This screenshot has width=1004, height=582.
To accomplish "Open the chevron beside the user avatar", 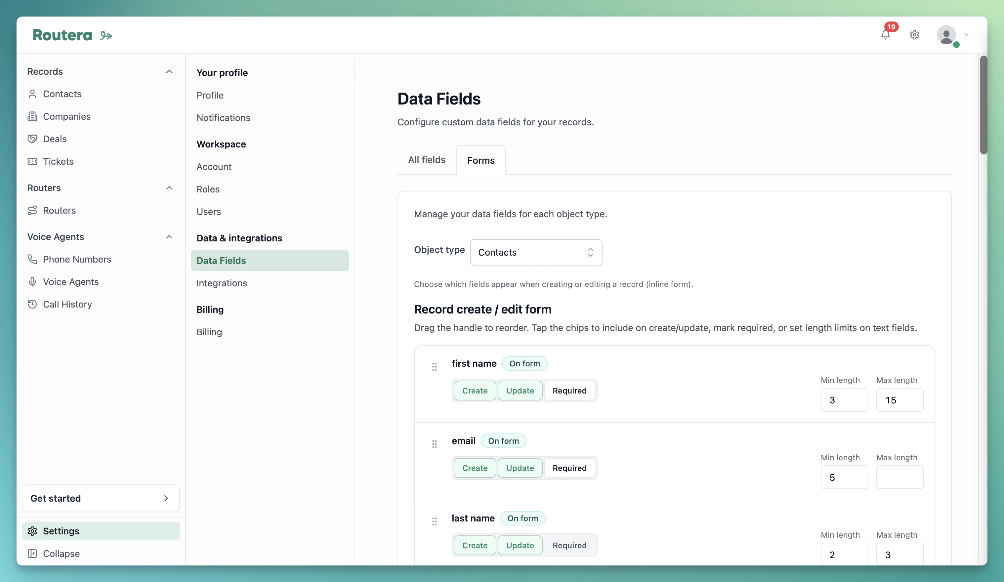I will coord(966,35).
